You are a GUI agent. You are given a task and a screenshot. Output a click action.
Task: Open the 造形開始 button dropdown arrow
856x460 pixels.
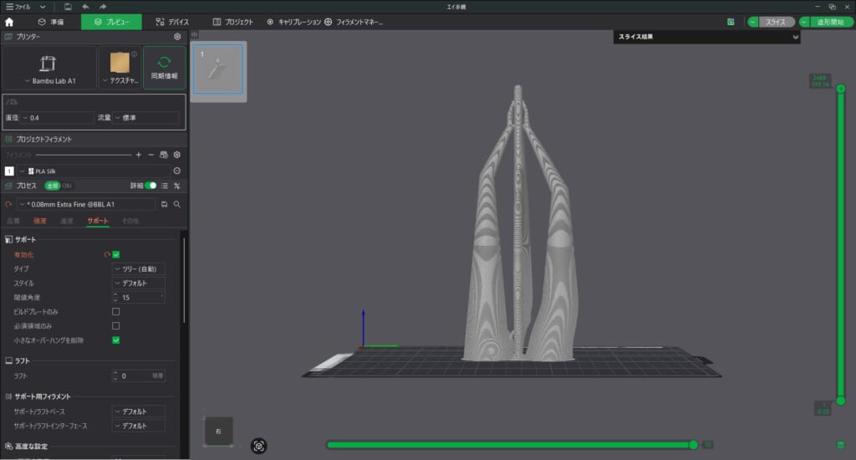click(x=804, y=22)
